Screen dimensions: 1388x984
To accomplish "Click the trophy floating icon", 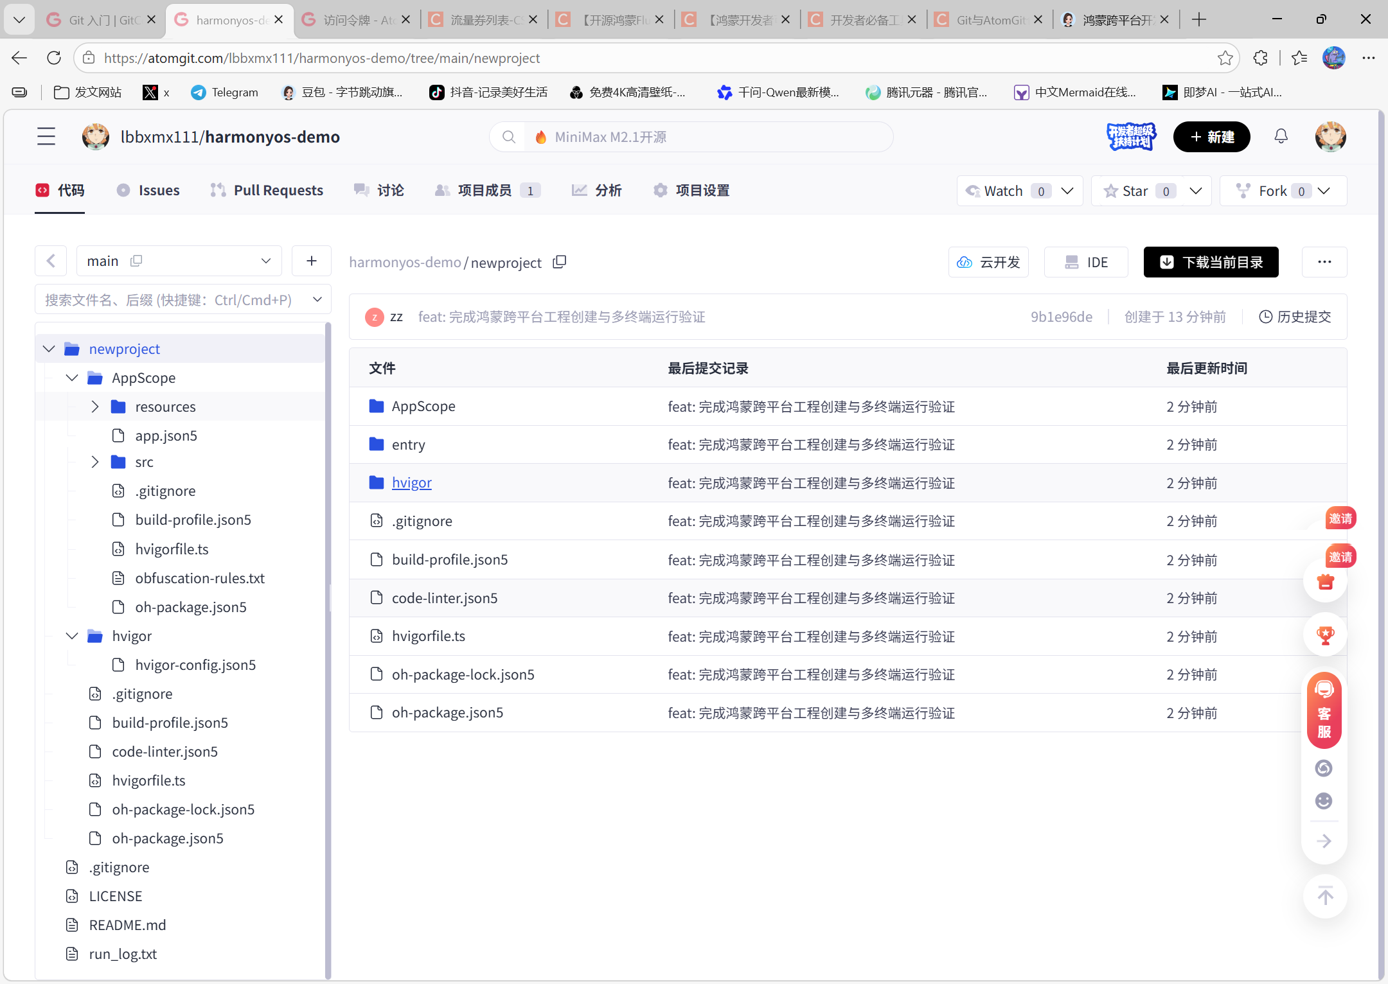I will tap(1324, 635).
